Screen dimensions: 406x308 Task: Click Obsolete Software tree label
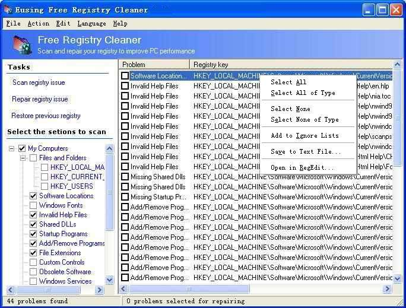65,272
